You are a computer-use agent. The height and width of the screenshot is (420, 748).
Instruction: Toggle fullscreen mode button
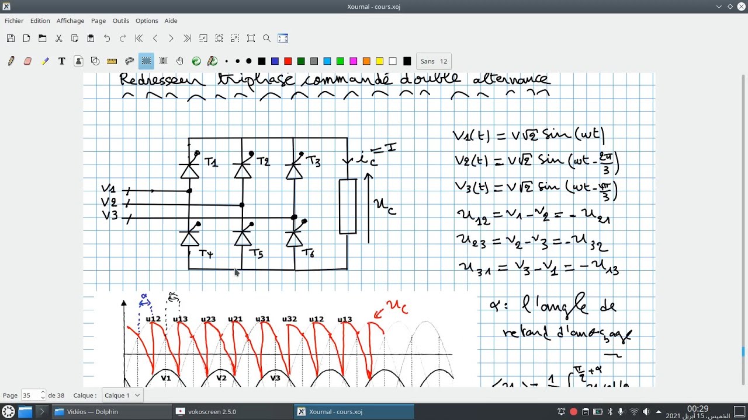pyautogui.click(x=283, y=38)
